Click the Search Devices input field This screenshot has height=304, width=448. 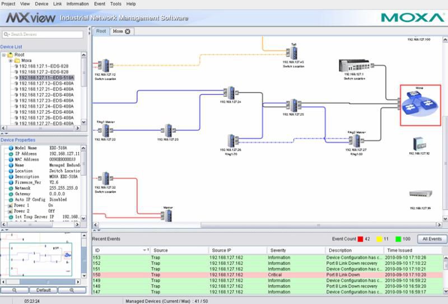coord(43,34)
